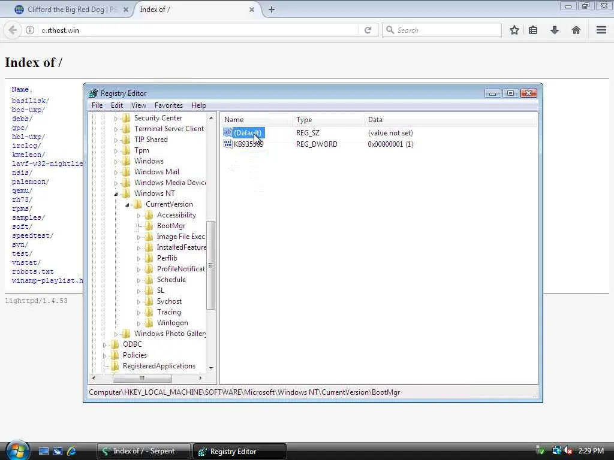The height and width of the screenshot is (460, 614).
Task: Maximize the Registry Editor window
Action: [510, 93]
